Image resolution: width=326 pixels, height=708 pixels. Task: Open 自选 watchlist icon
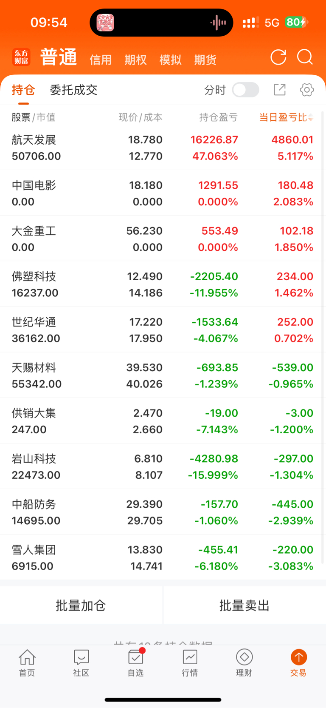click(135, 663)
